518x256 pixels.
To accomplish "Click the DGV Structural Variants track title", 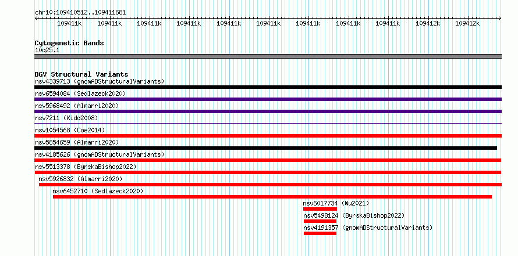I will [81, 74].
